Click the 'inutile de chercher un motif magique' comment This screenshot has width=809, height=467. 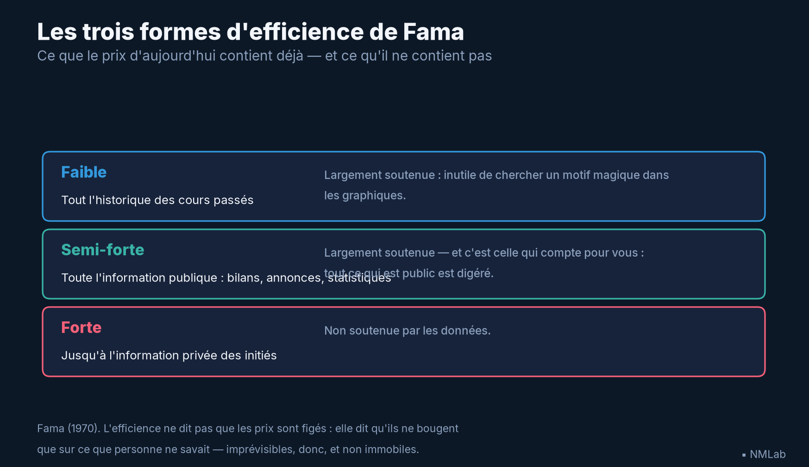tap(496, 175)
